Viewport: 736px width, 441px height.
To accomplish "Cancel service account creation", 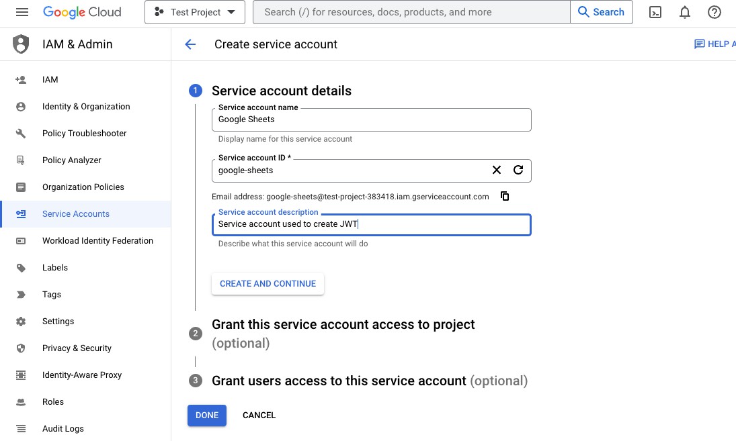I will [x=259, y=415].
